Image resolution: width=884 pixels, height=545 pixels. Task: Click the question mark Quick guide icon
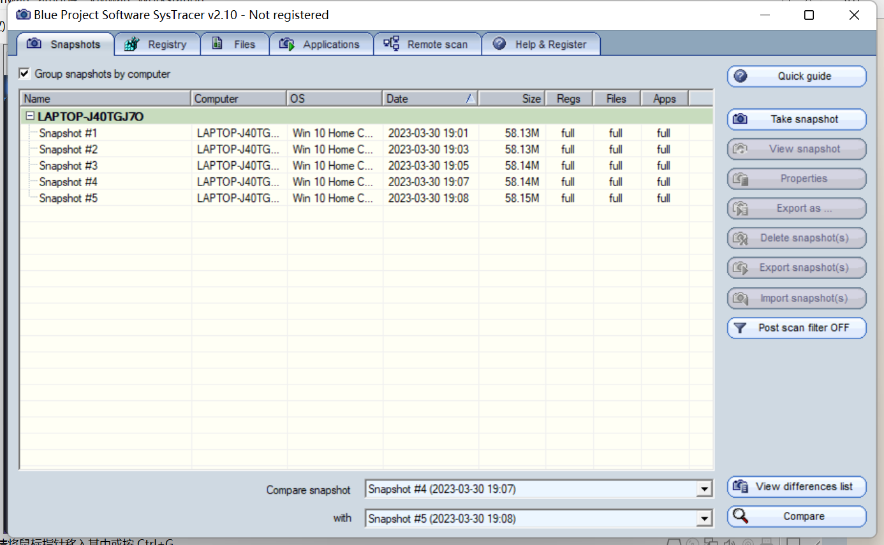(740, 76)
